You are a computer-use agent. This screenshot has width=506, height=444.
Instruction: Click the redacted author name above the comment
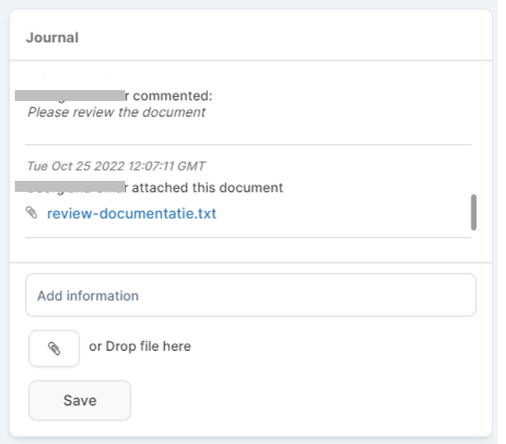coord(70,96)
